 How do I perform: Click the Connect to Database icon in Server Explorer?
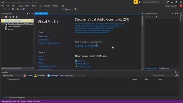click(10, 17)
